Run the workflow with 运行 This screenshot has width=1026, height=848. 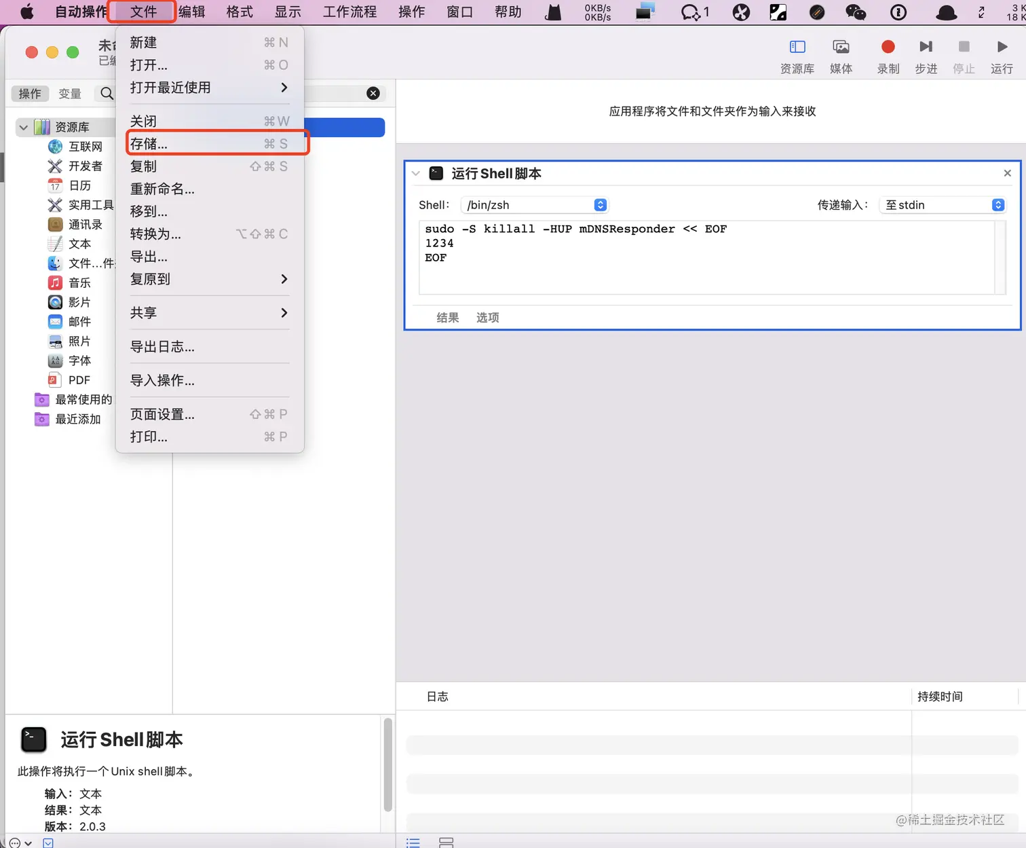pyautogui.click(x=1002, y=56)
